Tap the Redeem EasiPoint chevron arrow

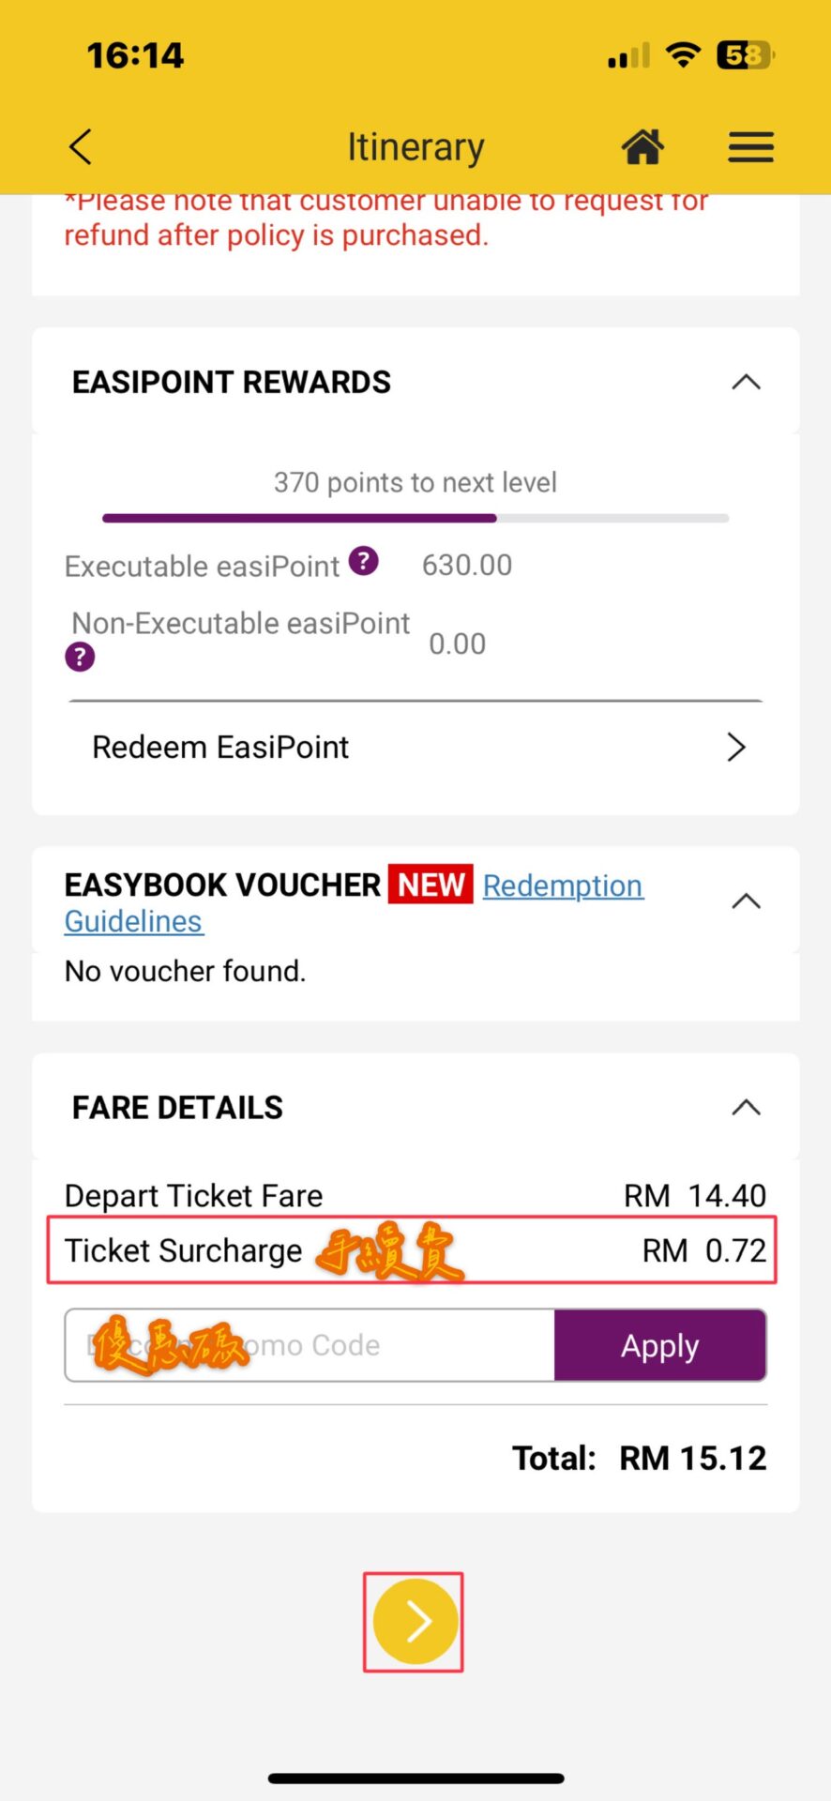coord(736,748)
